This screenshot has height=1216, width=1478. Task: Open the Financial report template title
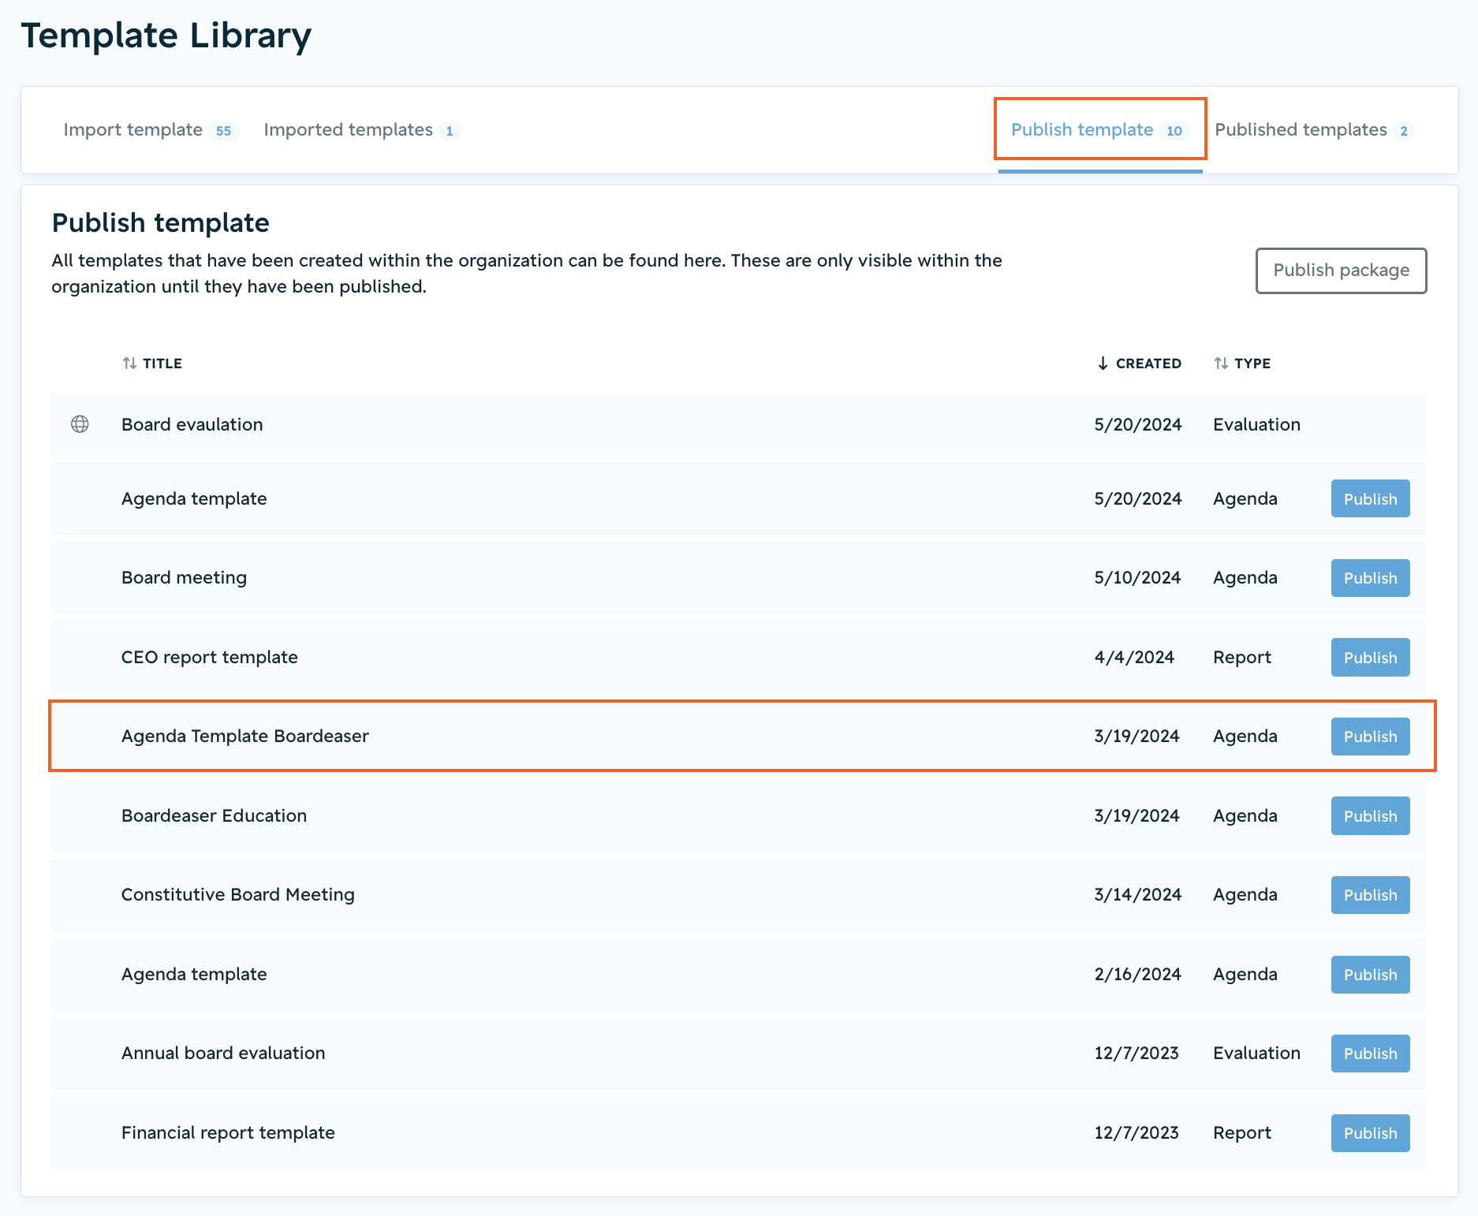pyautogui.click(x=228, y=1132)
